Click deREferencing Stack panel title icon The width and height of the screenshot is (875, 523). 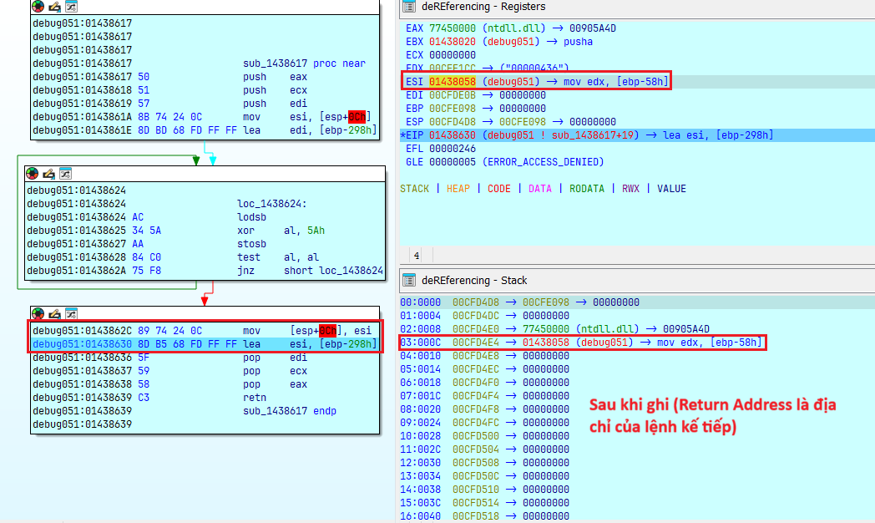(409, 280)
